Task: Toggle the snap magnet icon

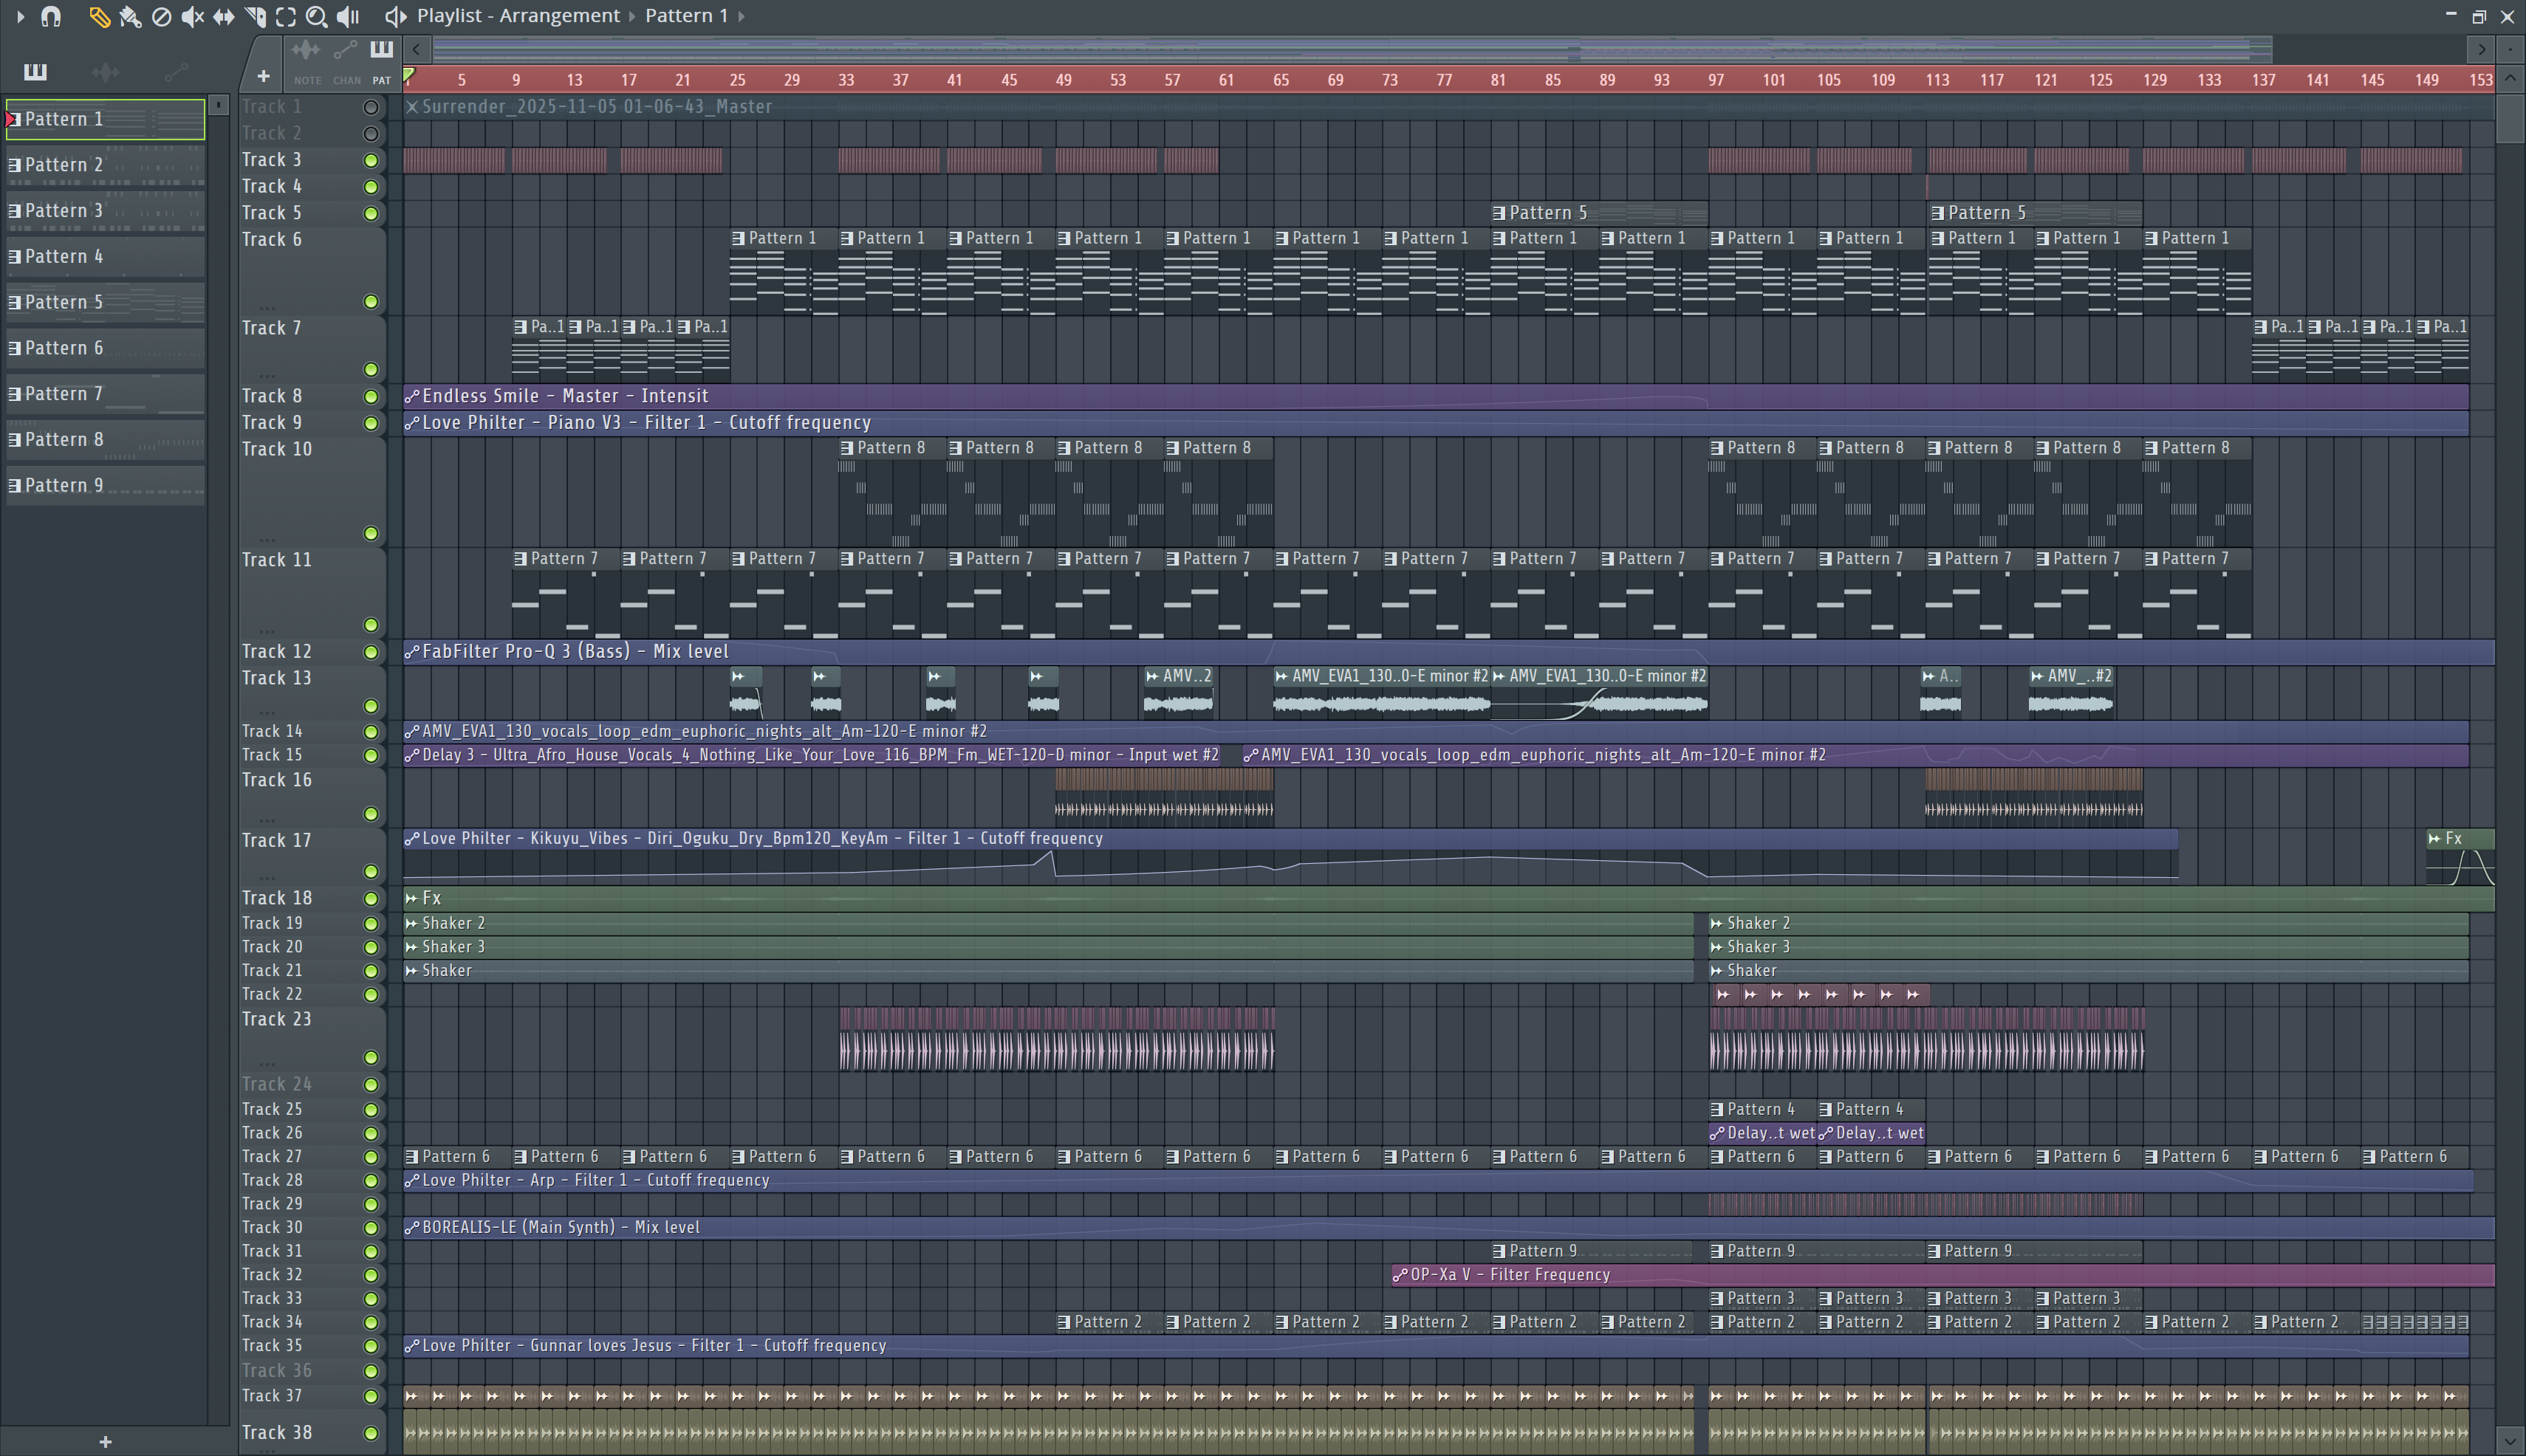Action: (x=50, y=16)
